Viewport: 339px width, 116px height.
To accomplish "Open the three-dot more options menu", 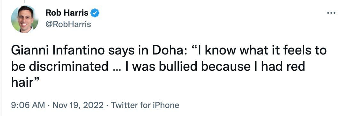I will (x=331, y=13).
